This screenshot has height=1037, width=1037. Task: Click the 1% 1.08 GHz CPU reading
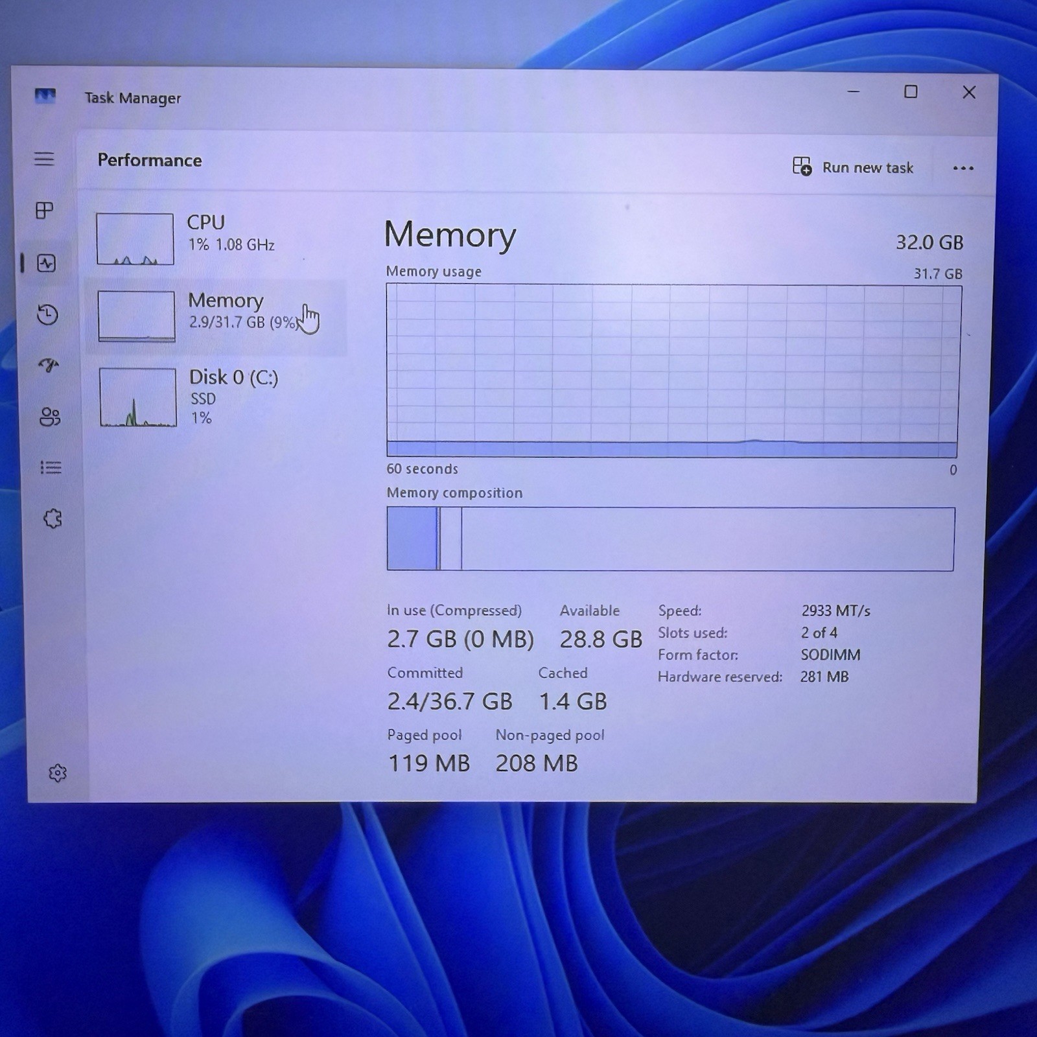(x=231, y=245)
